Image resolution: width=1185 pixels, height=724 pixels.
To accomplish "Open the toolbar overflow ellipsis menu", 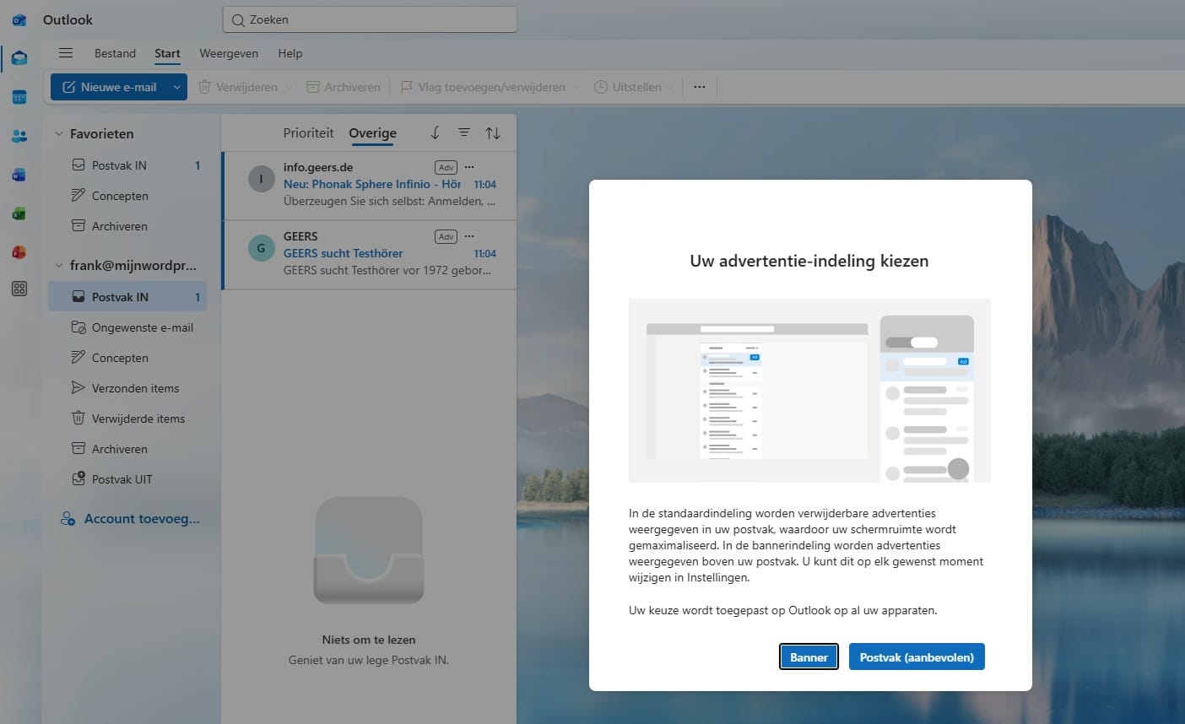I will (x=700, y=87).
